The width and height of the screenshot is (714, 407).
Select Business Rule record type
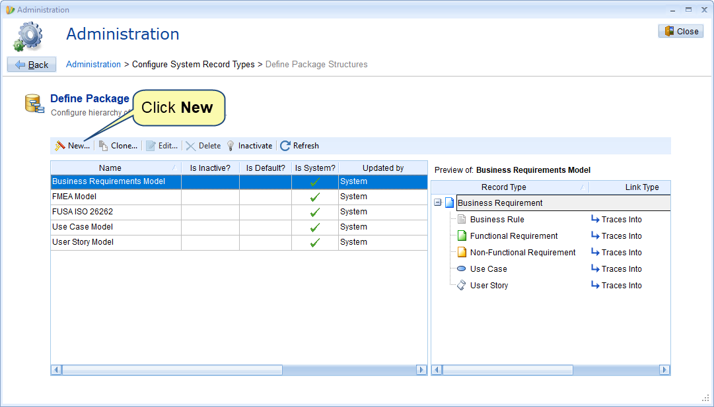(497, 219)
